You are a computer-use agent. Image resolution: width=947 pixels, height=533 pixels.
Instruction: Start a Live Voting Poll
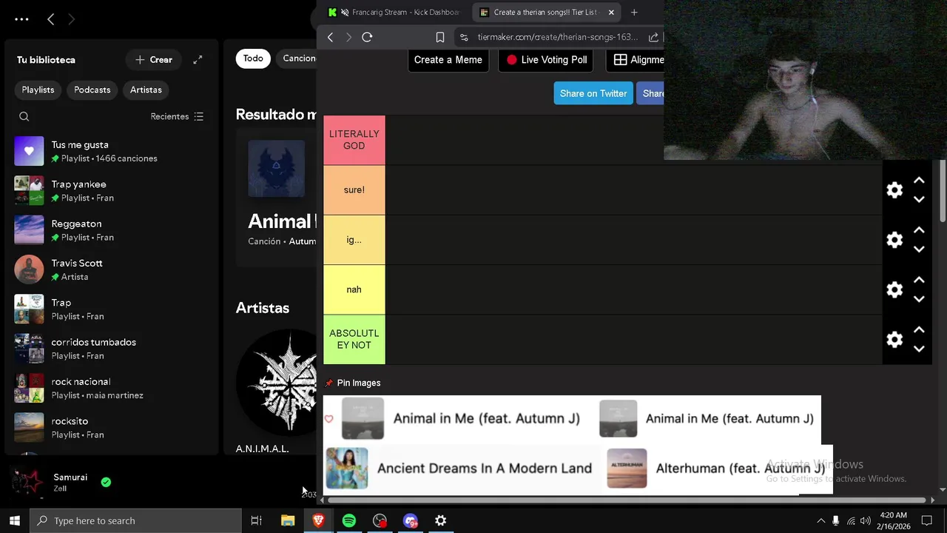click(x=547, y=60)
